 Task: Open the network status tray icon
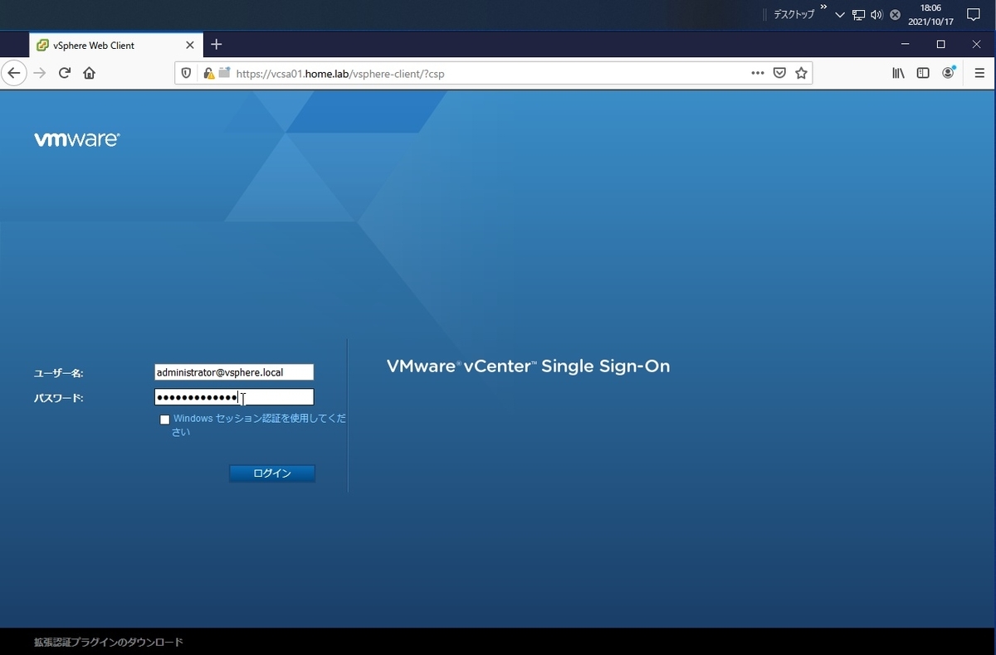[858, 15]
